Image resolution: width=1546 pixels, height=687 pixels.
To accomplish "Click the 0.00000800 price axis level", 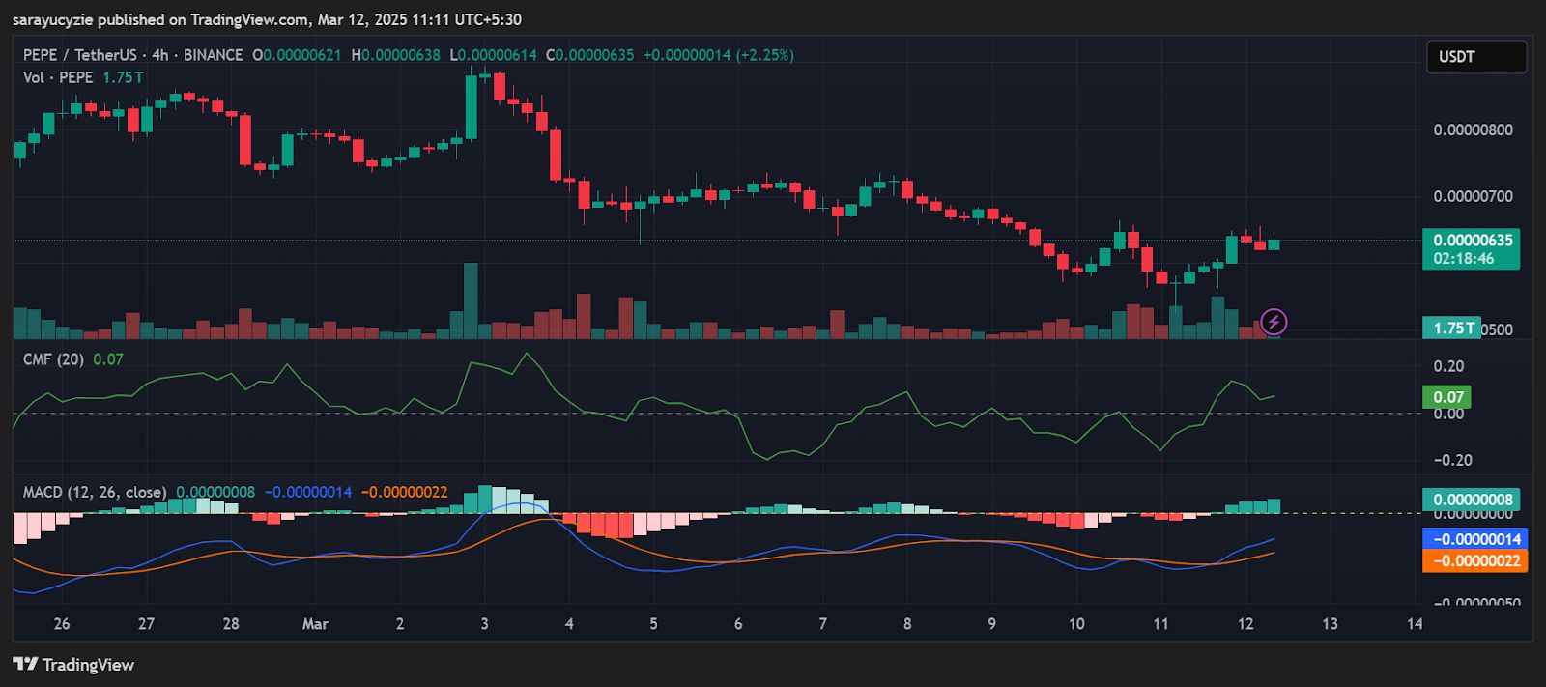I will pos(1473,130).
